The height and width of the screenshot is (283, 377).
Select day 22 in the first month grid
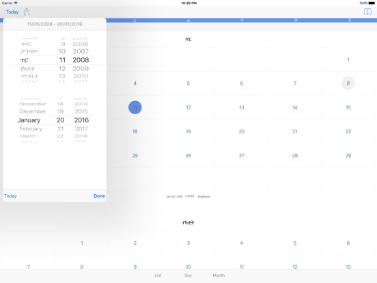[348, 131]
